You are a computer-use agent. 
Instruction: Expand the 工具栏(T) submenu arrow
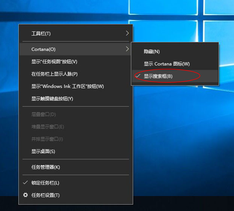[x=127, y=33]
